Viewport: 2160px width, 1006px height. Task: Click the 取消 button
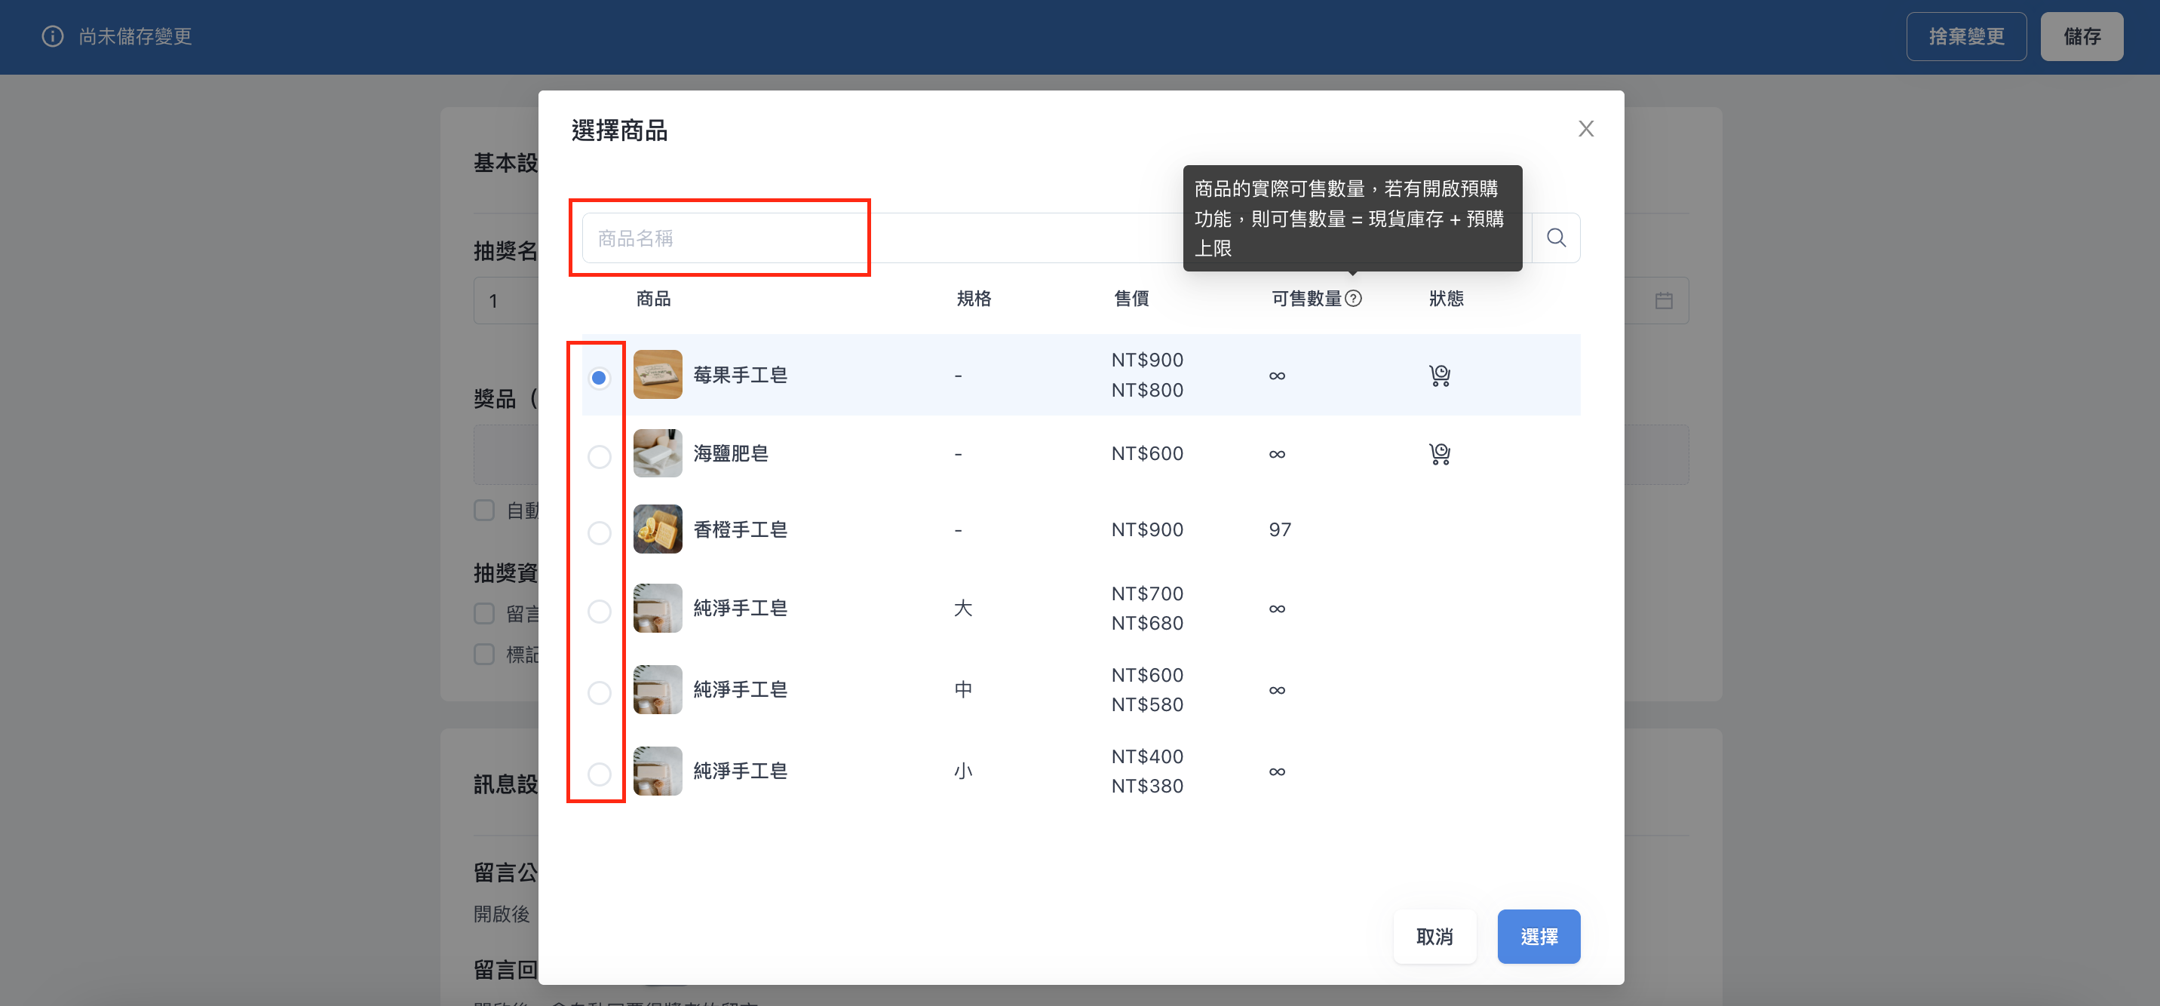pyautogui.click(x=1434, y=937)
